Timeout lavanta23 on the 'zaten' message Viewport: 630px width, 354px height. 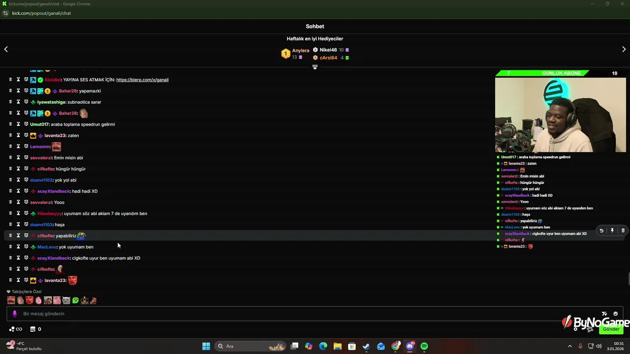(x=18, y=135)
